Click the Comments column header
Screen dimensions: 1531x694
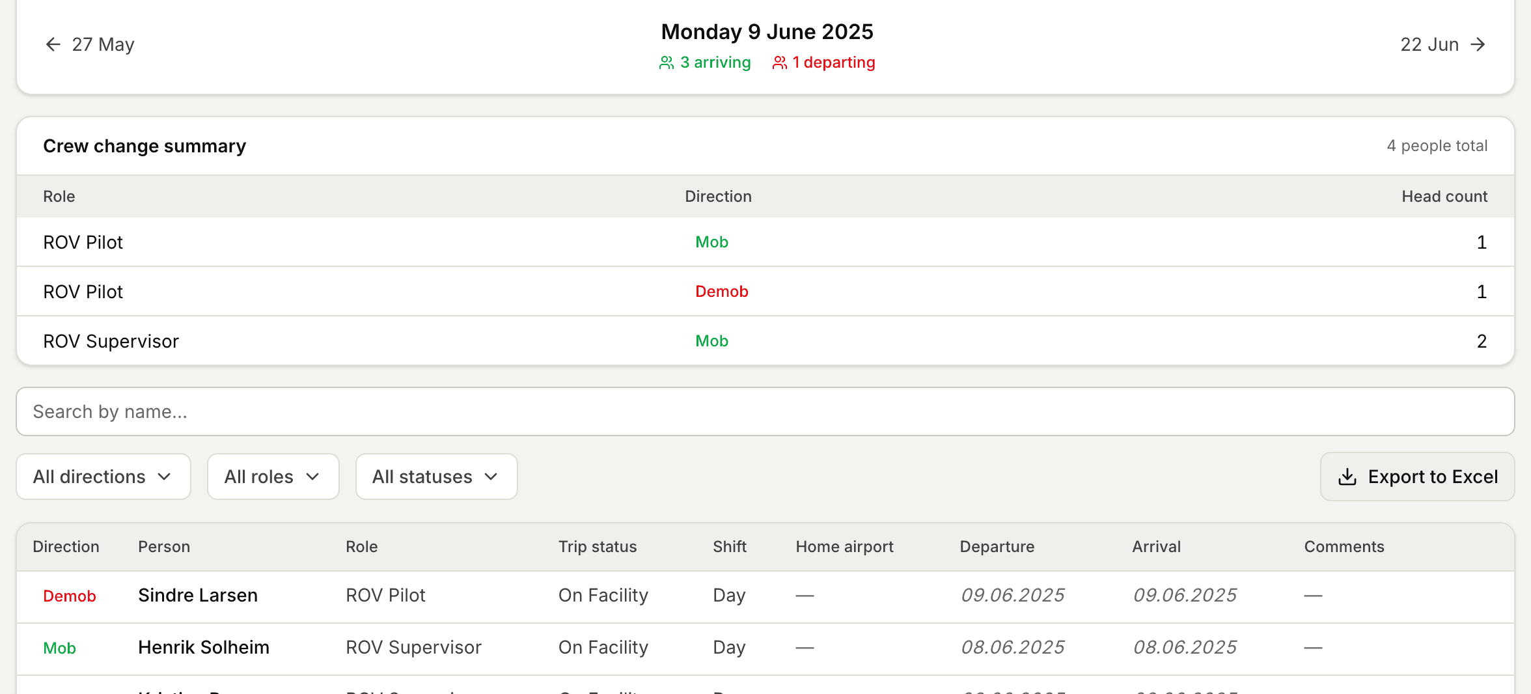[1344, 547]
